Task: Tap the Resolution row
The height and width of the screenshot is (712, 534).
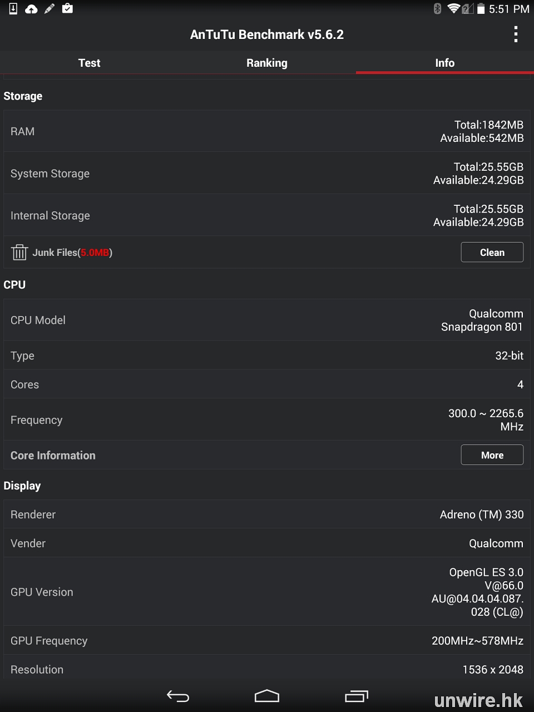Action: pyautogui.click(x=267, y=669)
